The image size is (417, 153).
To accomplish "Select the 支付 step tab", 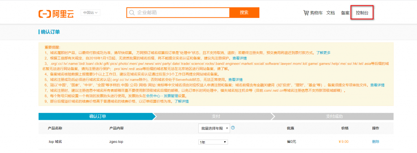I will (216, 116).
